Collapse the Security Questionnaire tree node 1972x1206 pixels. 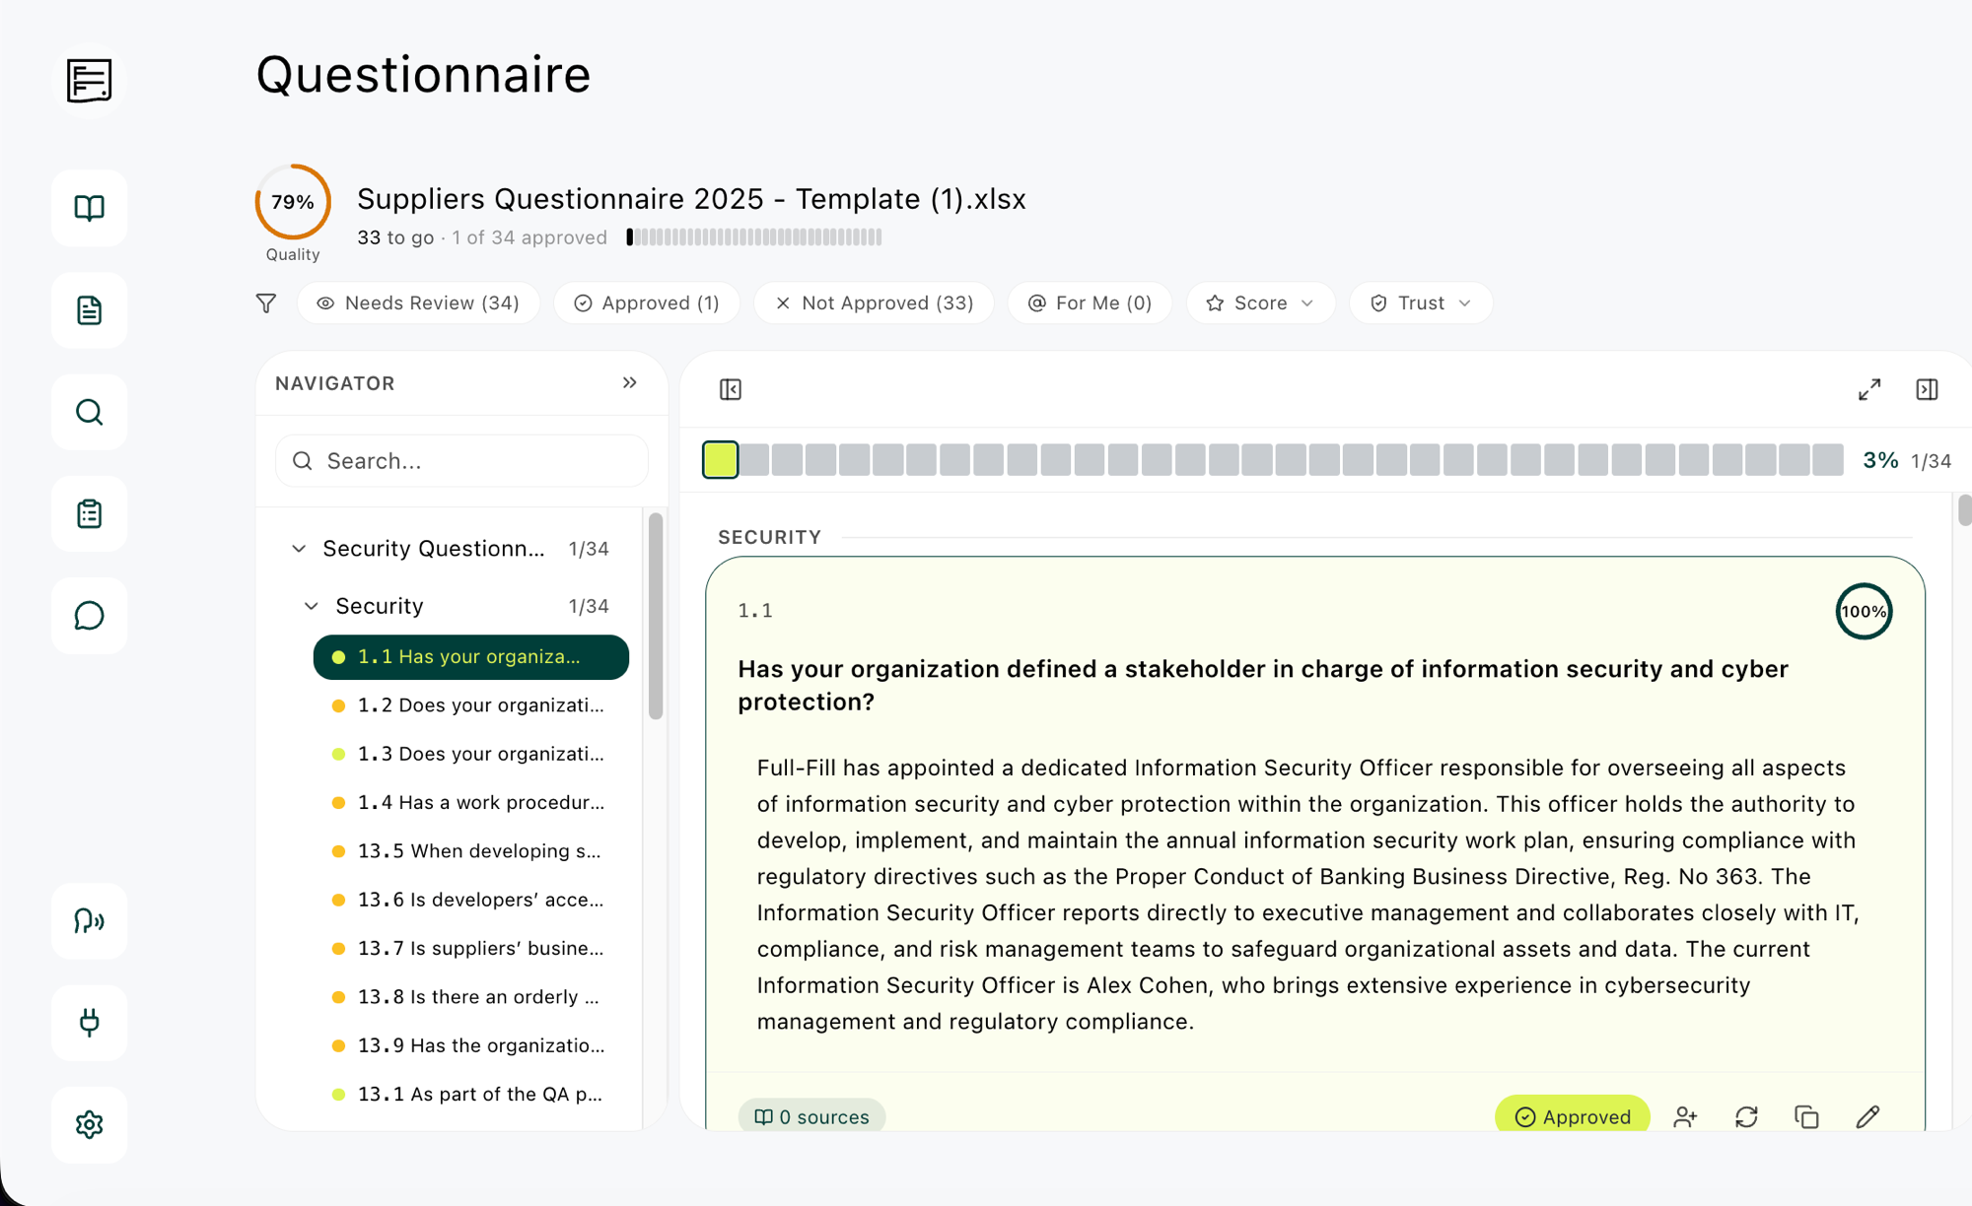[x=299, y=549]
